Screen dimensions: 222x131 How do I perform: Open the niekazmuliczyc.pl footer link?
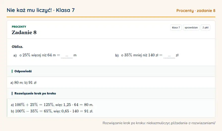[x=181, y=123]
